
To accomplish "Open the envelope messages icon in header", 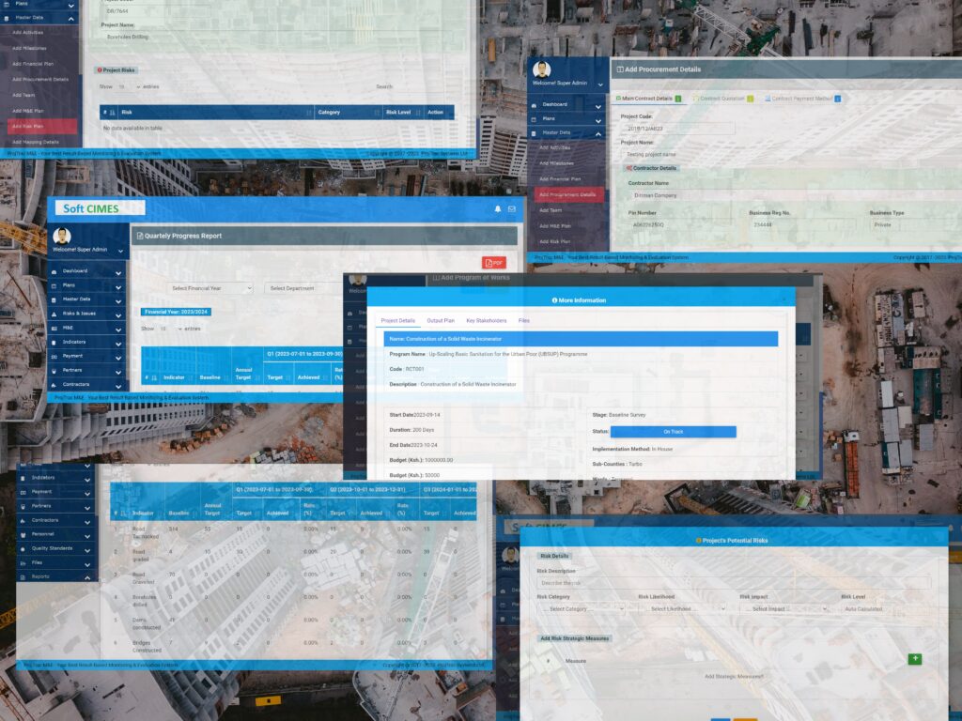I will pos(512,208).
